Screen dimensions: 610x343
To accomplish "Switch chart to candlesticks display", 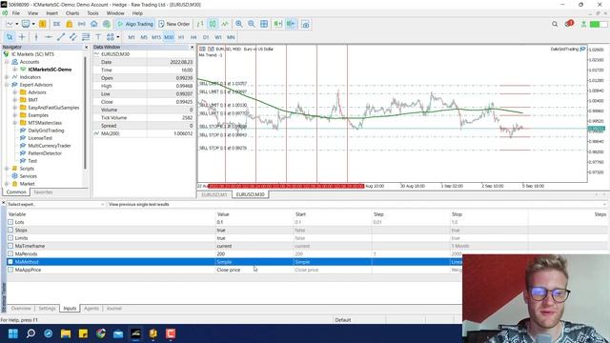I will (x=213, y=24).
